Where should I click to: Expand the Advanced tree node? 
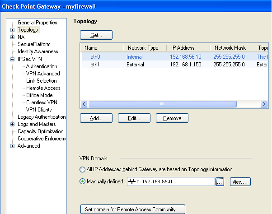click(x=12, y=146)
